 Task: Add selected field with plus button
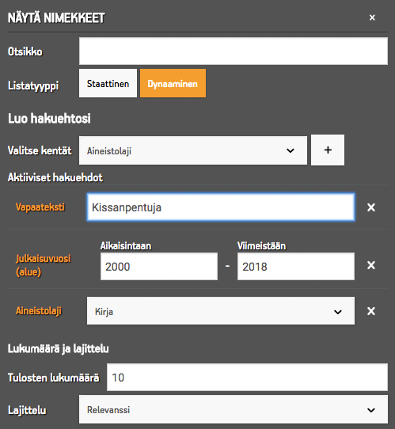[x=328, y=150]
